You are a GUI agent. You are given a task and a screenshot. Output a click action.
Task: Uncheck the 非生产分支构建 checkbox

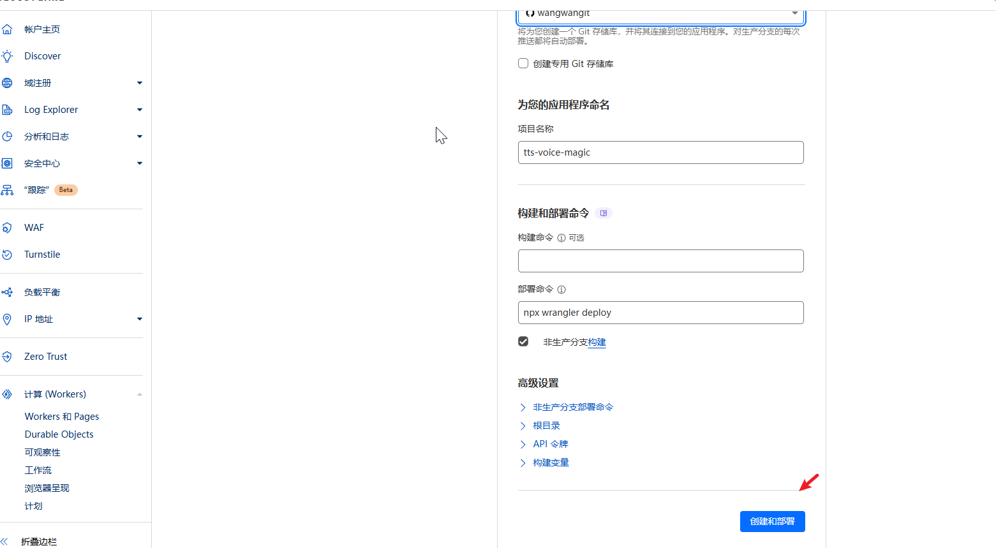[x=523, y=341]
